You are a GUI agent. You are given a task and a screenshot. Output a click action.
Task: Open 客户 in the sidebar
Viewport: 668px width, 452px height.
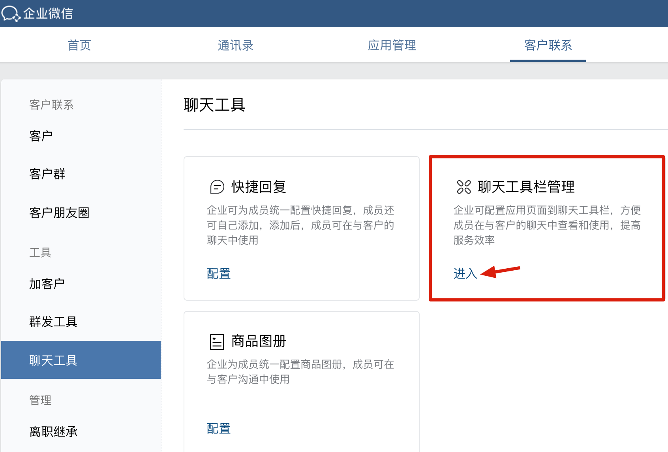[x=41, y=136]
